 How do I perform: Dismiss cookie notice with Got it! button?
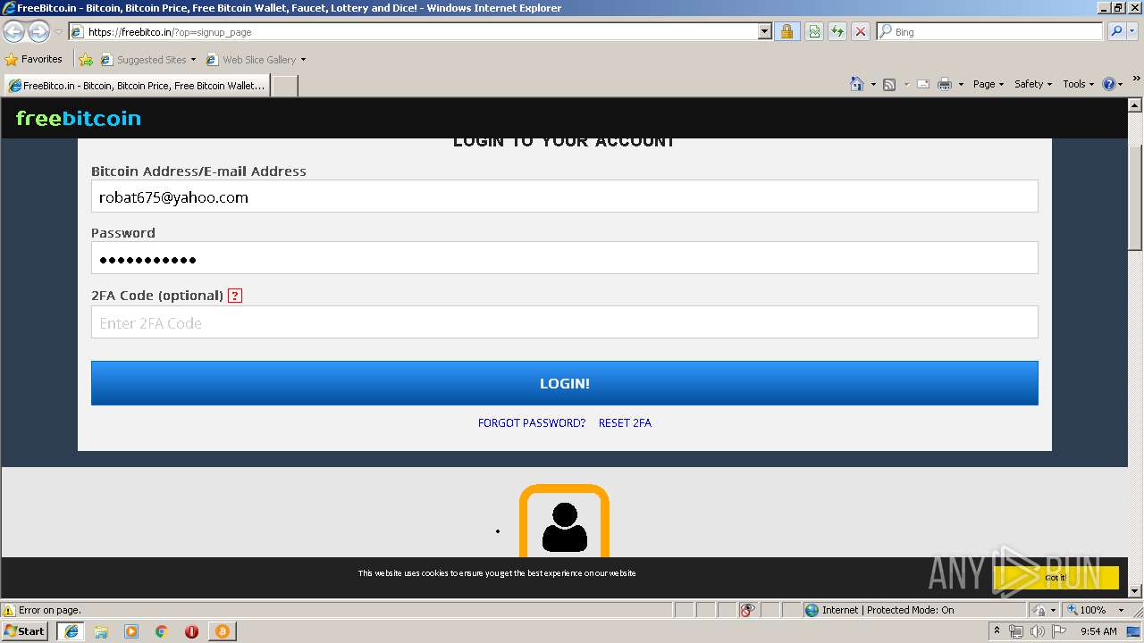pyautogui.click(x=1056, y=578)
